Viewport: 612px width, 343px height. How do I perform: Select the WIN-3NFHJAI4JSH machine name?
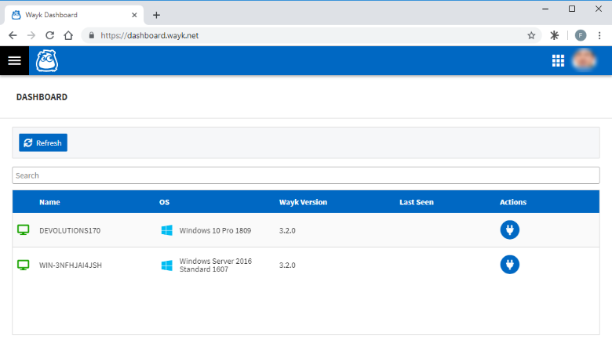71,265
